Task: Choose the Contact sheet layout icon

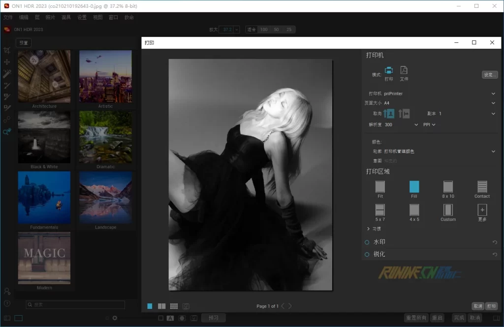Action: pos(482,186)
